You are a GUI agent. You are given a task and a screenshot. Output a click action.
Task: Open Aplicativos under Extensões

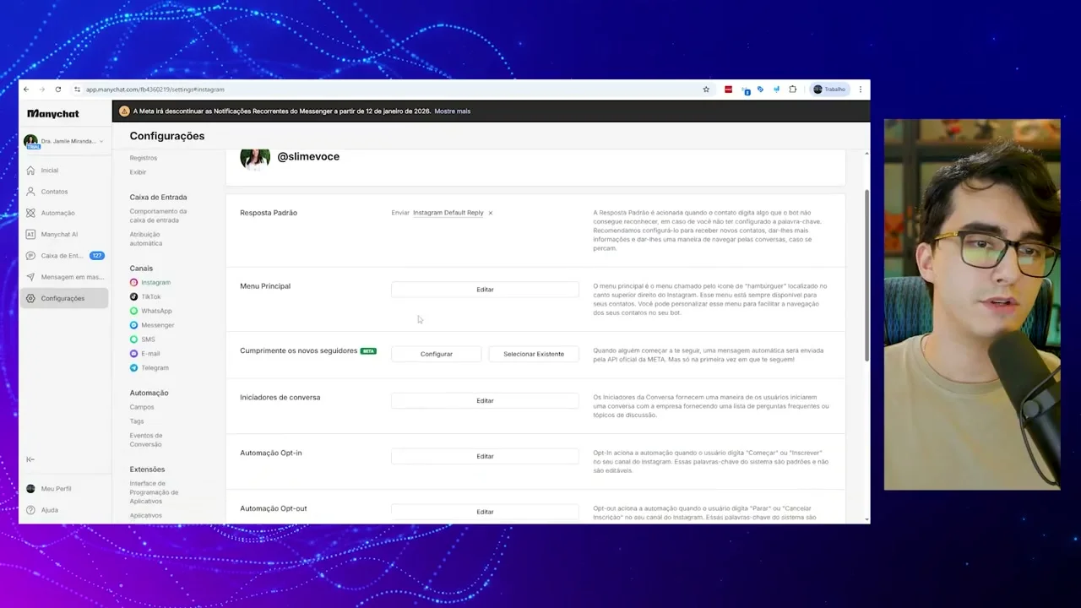tap(146, 516)
